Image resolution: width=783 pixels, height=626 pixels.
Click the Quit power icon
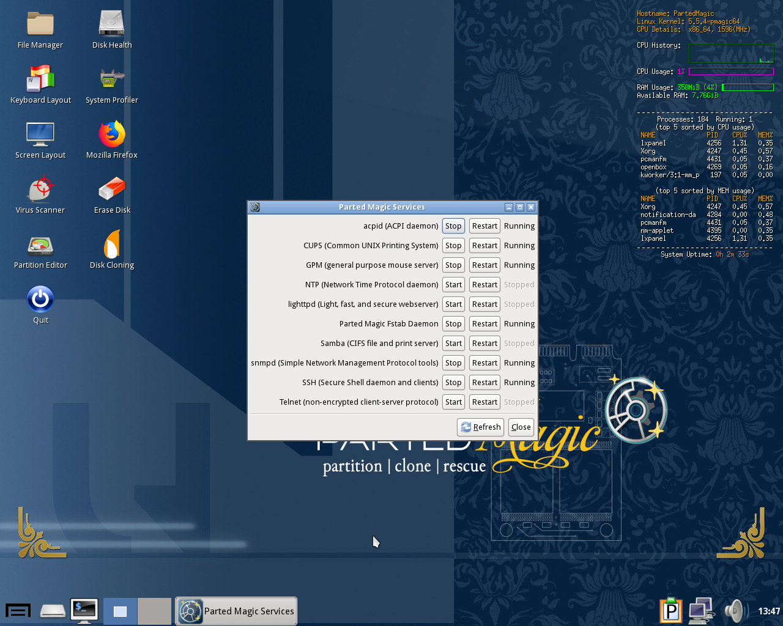point(40,300)
